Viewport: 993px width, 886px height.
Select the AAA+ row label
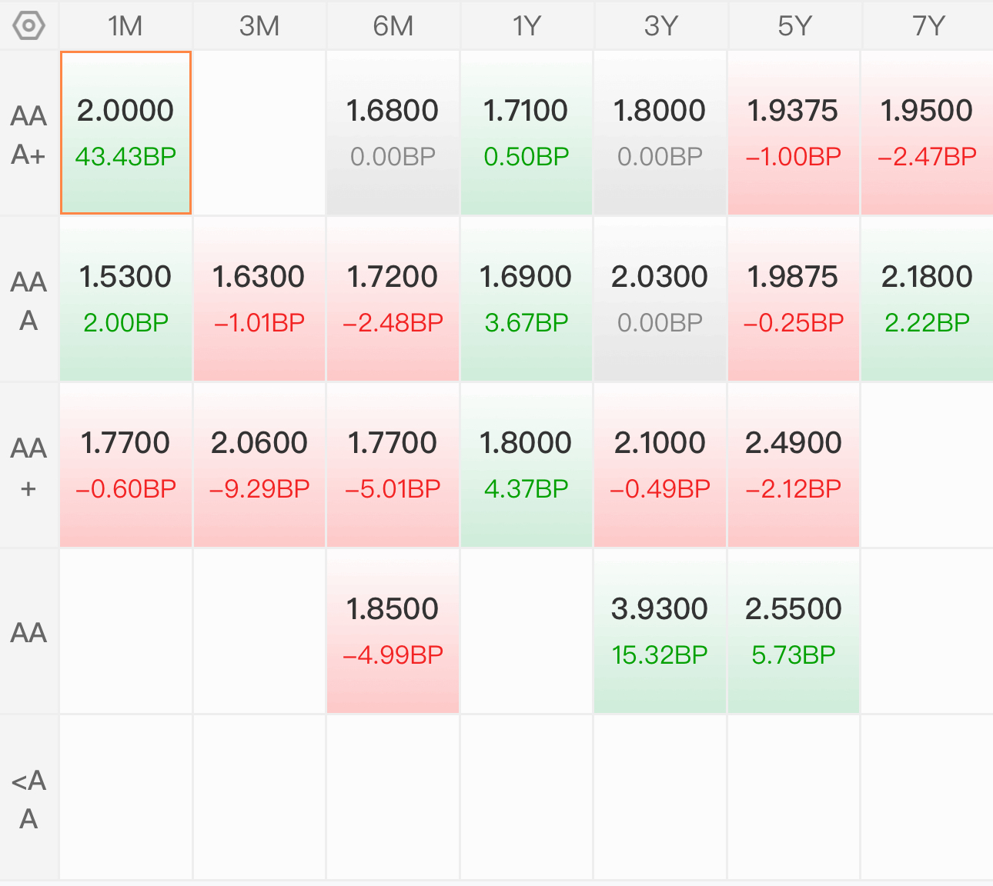[x=29, y=135]
